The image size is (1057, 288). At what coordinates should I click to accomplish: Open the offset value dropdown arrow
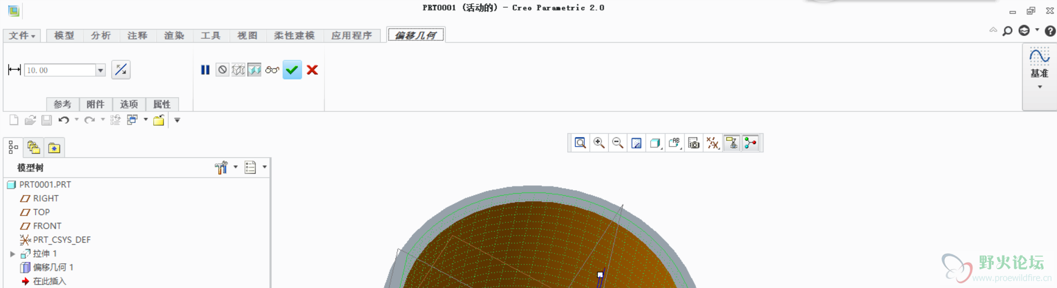[101, 71]
